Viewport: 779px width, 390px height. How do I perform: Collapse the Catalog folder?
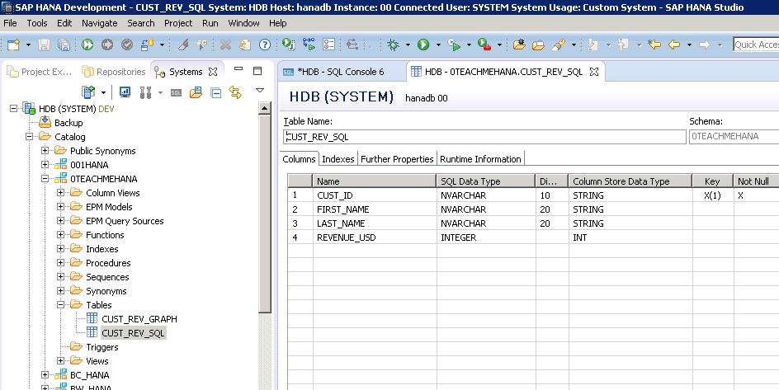[30, 136]
